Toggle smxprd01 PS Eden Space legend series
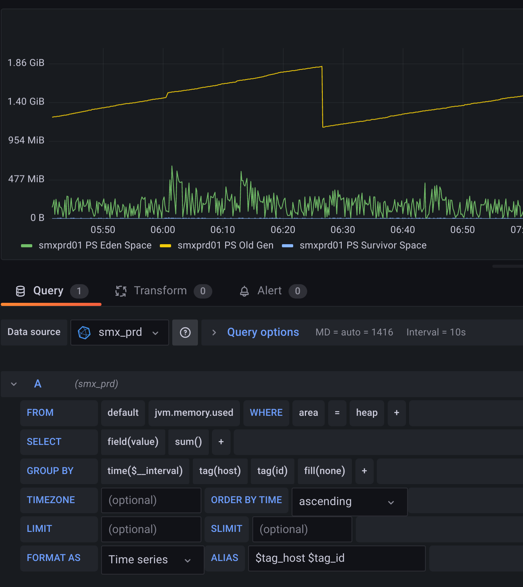Viewport: 523px width, 587px height. [x=95, y=245]
